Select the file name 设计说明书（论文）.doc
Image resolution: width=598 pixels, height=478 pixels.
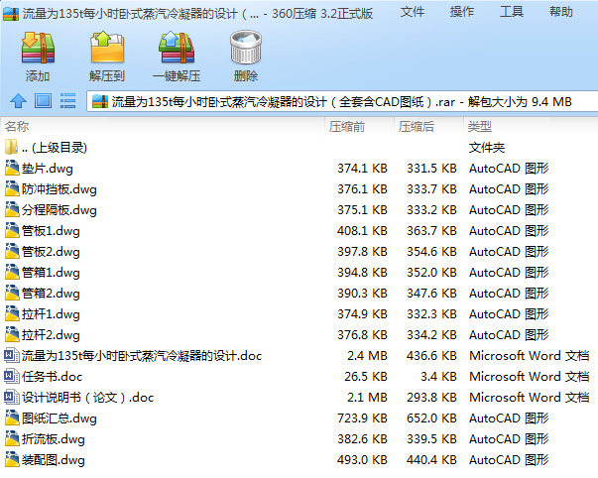pyautogui.click(x=87, y=398)
